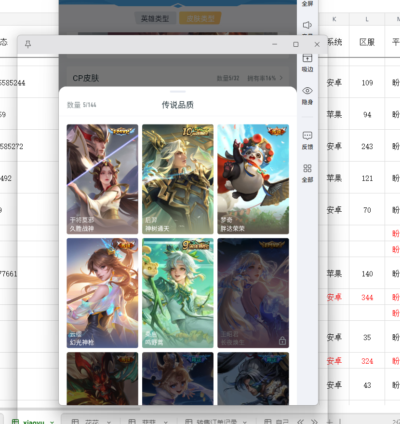Select spreadsheet cell with value 121
This screenshot has height=424, width=400.
pos(367,178)
